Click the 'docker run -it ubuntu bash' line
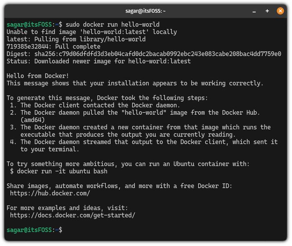 tap(59, 171)
